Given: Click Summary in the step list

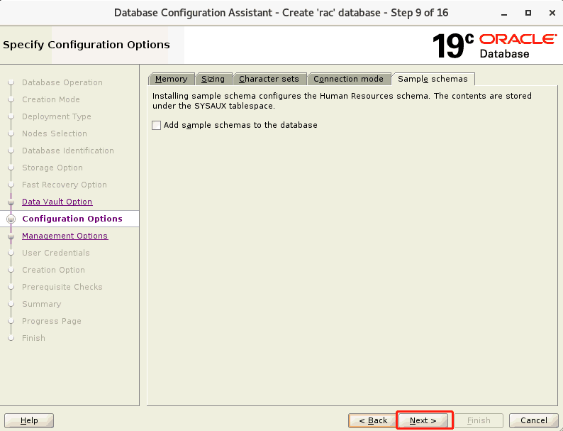Looking at the screenshot, I should click(42, 304).
